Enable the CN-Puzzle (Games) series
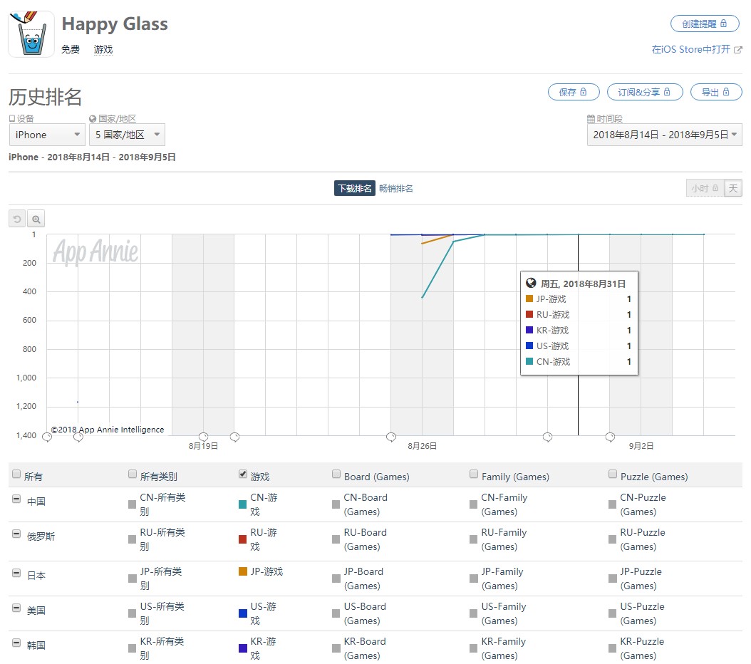 tap(613, 504)
